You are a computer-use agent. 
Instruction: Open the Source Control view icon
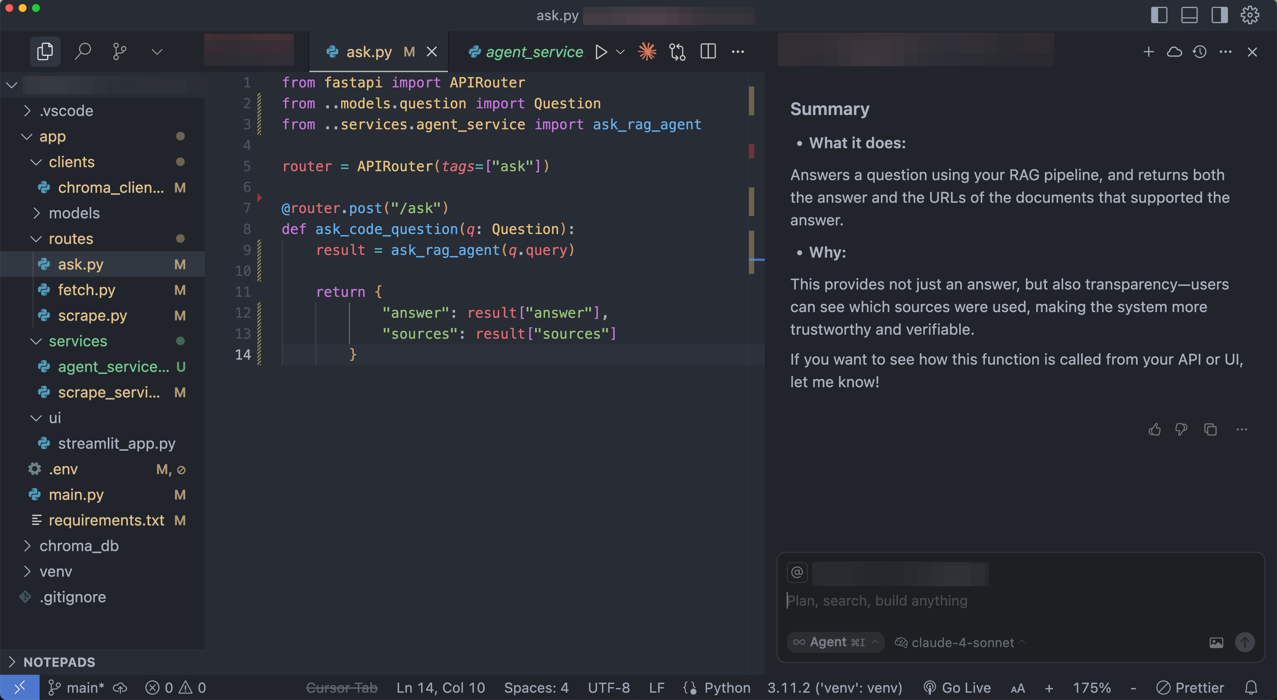119,52
